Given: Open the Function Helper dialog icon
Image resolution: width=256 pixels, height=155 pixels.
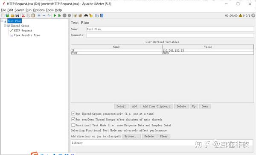Looking at the screenshot, I should 97,15.
